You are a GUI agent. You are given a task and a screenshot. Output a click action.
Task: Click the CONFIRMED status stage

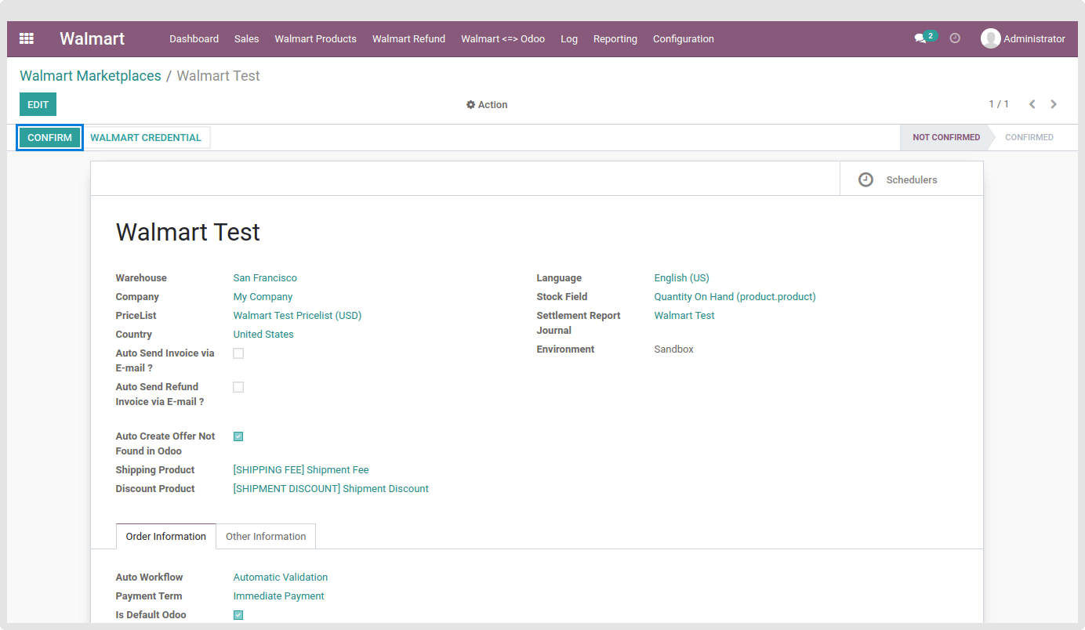point(1029,138)
